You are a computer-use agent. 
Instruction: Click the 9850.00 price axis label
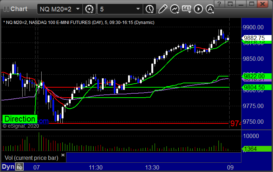tap(253, 59)
